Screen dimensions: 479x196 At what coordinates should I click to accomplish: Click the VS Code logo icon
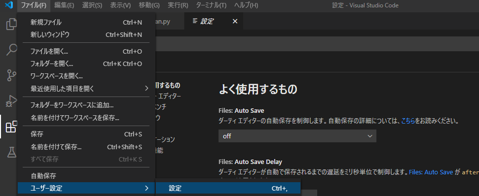click(x=9, y=5)
